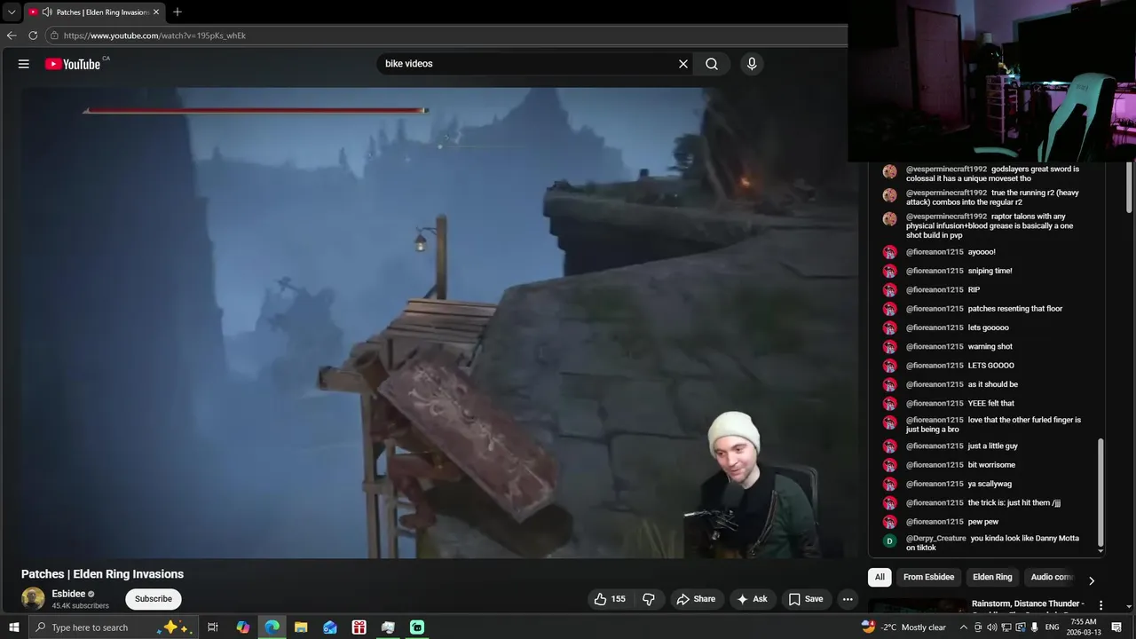Show hidden system tray icons

(964, 627)
